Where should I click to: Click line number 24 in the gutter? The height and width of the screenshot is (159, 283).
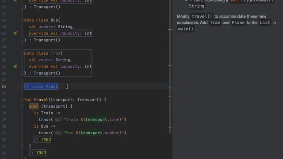(x=4, y=87)
